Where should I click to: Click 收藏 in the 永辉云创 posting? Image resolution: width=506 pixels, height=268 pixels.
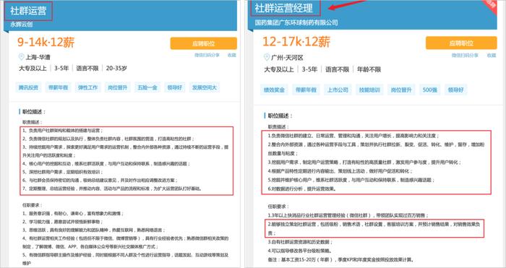(x=232, y=55)
